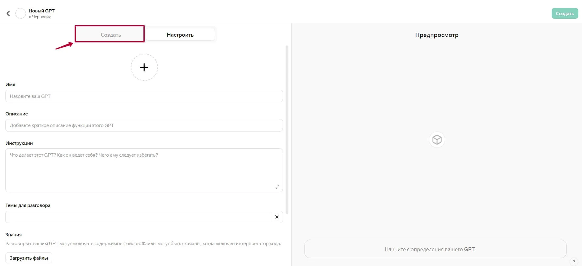Switch to the Настроить tab
582x266 pixels.
180,35
